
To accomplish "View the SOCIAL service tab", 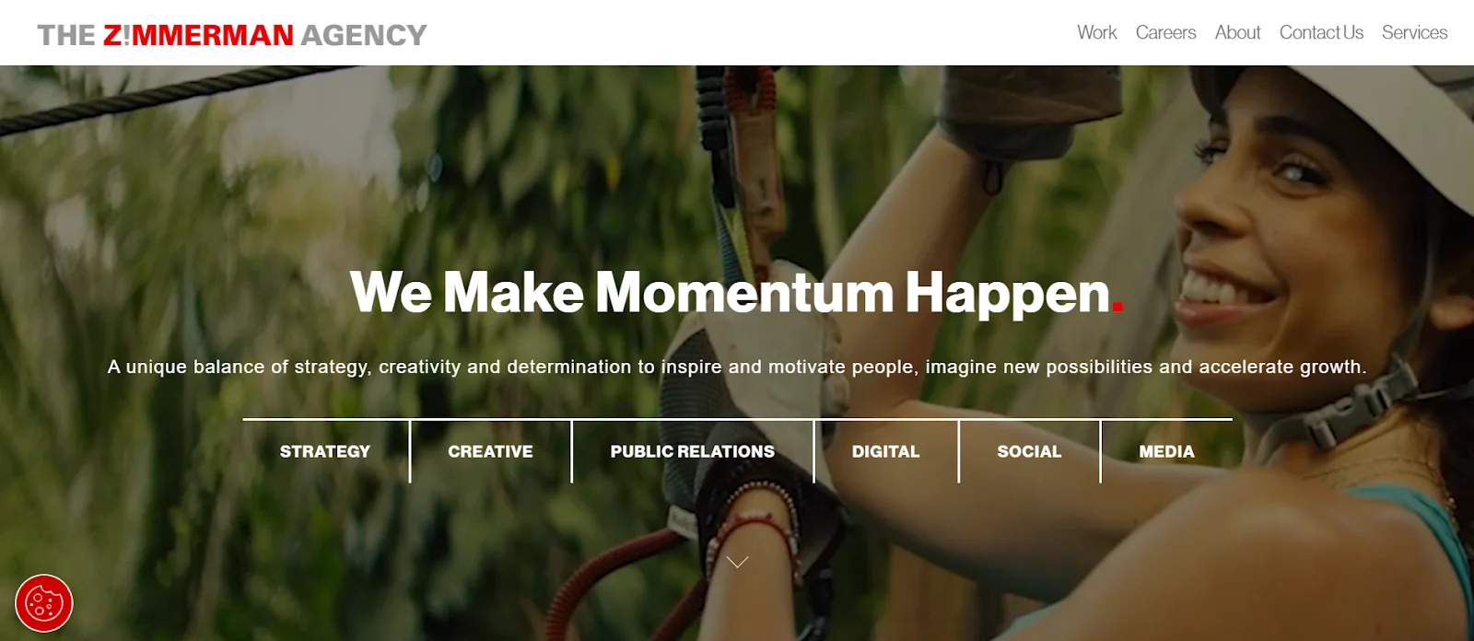I will click(x=1029, y=451).
